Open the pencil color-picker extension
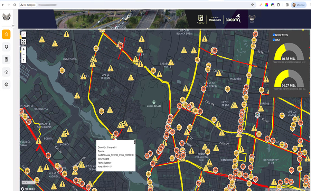The height and width of the screenshot is (191, 311). (x=261, y=5)
